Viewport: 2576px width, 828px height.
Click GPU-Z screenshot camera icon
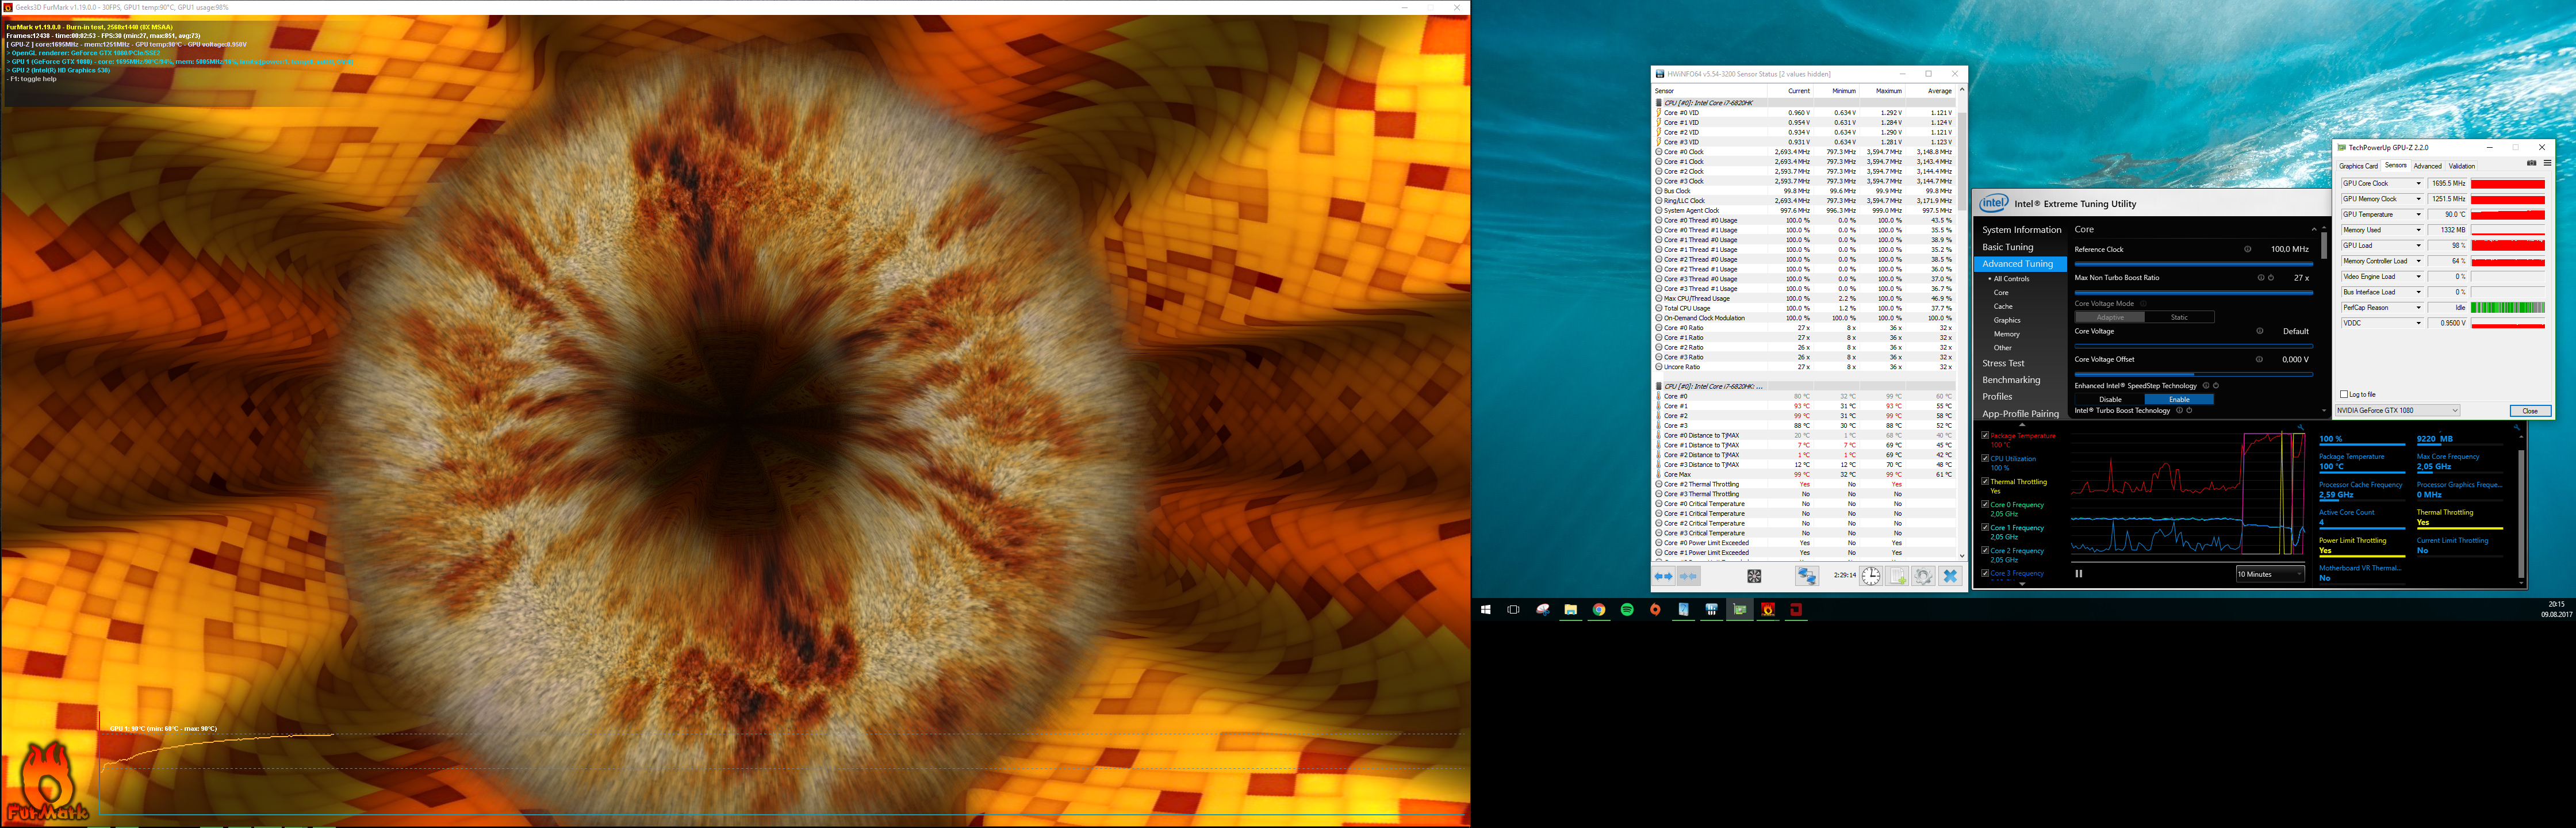coord(2532,163)
